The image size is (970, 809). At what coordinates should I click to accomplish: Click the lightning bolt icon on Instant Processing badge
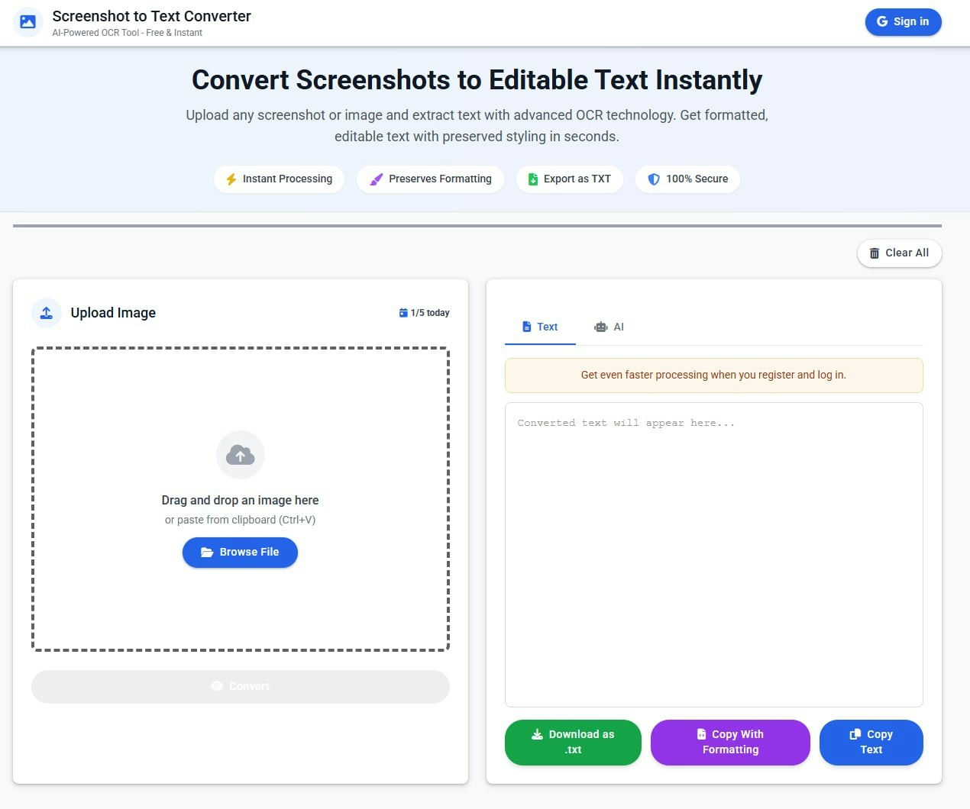231,179
